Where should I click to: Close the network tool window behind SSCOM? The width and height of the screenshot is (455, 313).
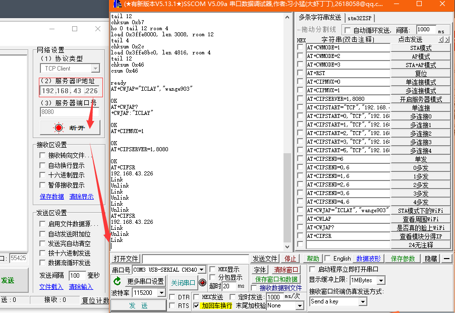pyautogui.click(x=98, y=29)
